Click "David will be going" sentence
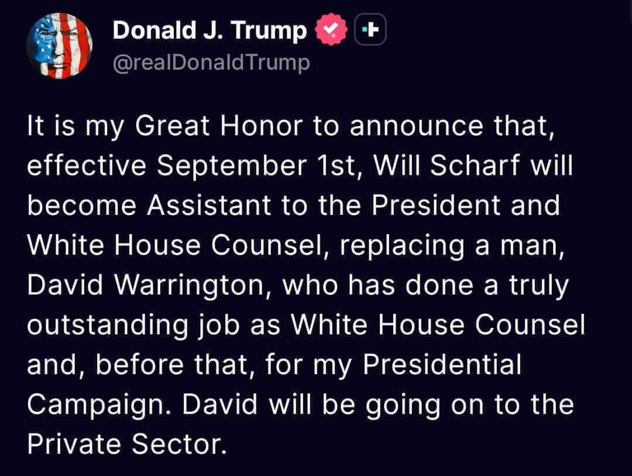 coord(311,405)
